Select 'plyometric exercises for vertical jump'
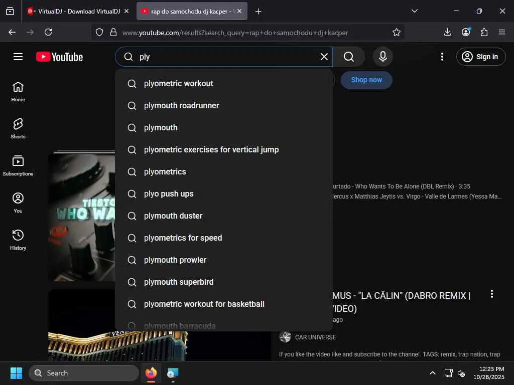The width and height of the screenshot is (514, 385). [x=224, y=149]
